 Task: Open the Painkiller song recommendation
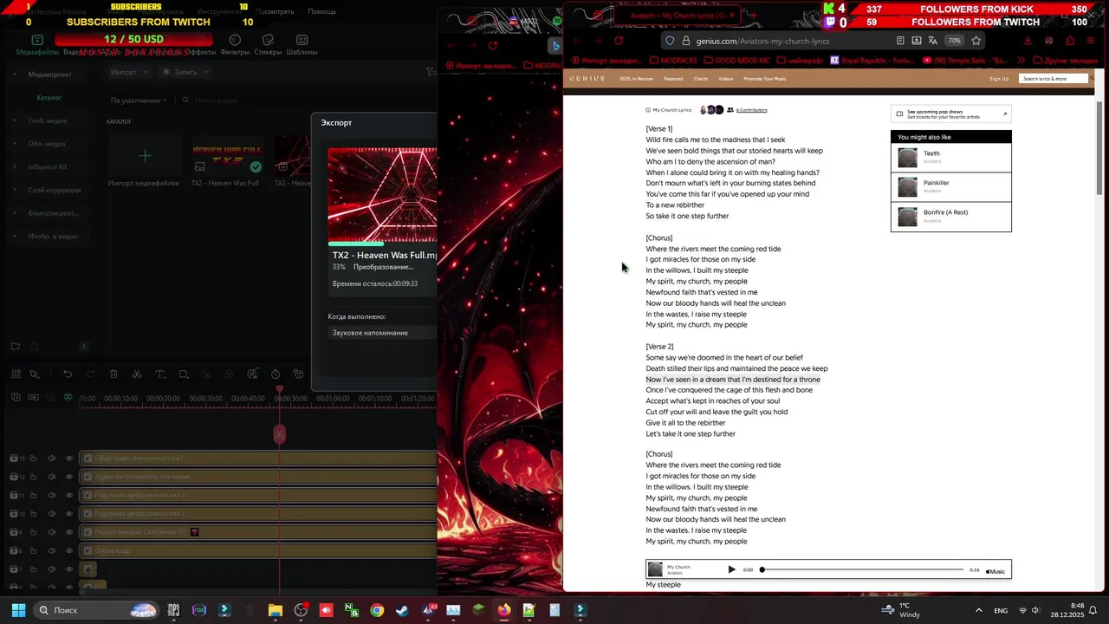coord(950,187)
